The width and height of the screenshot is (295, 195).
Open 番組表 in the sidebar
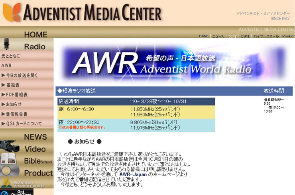click(x=10, y=85)
